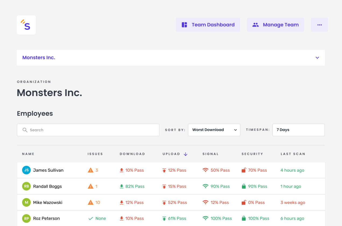Click Roz Peterson's green lock icon

click(244, 218)
